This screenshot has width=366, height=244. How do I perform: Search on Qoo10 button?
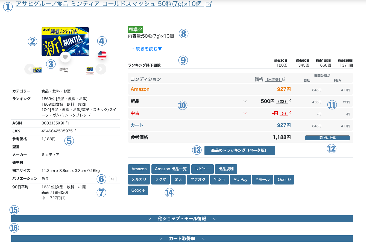click(x=284, y=180)
